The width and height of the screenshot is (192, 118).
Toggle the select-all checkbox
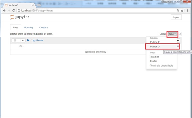click(15, 40)
